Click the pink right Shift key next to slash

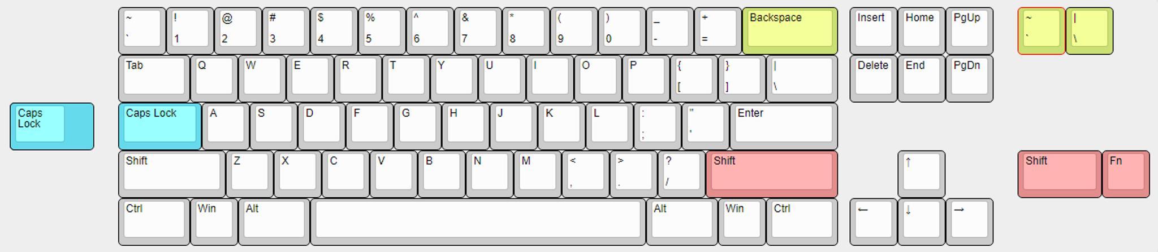772,174
